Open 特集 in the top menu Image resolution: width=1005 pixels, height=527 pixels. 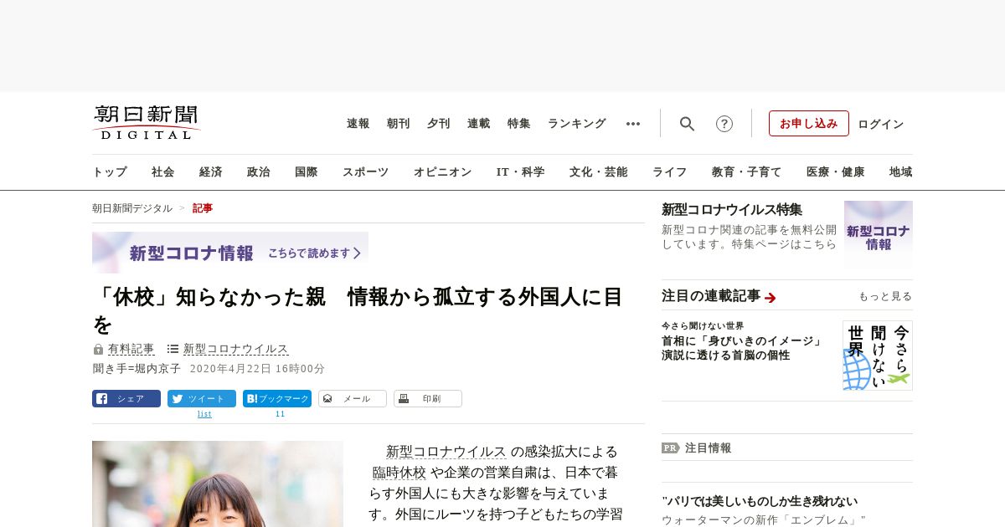[x=519, y=124]
